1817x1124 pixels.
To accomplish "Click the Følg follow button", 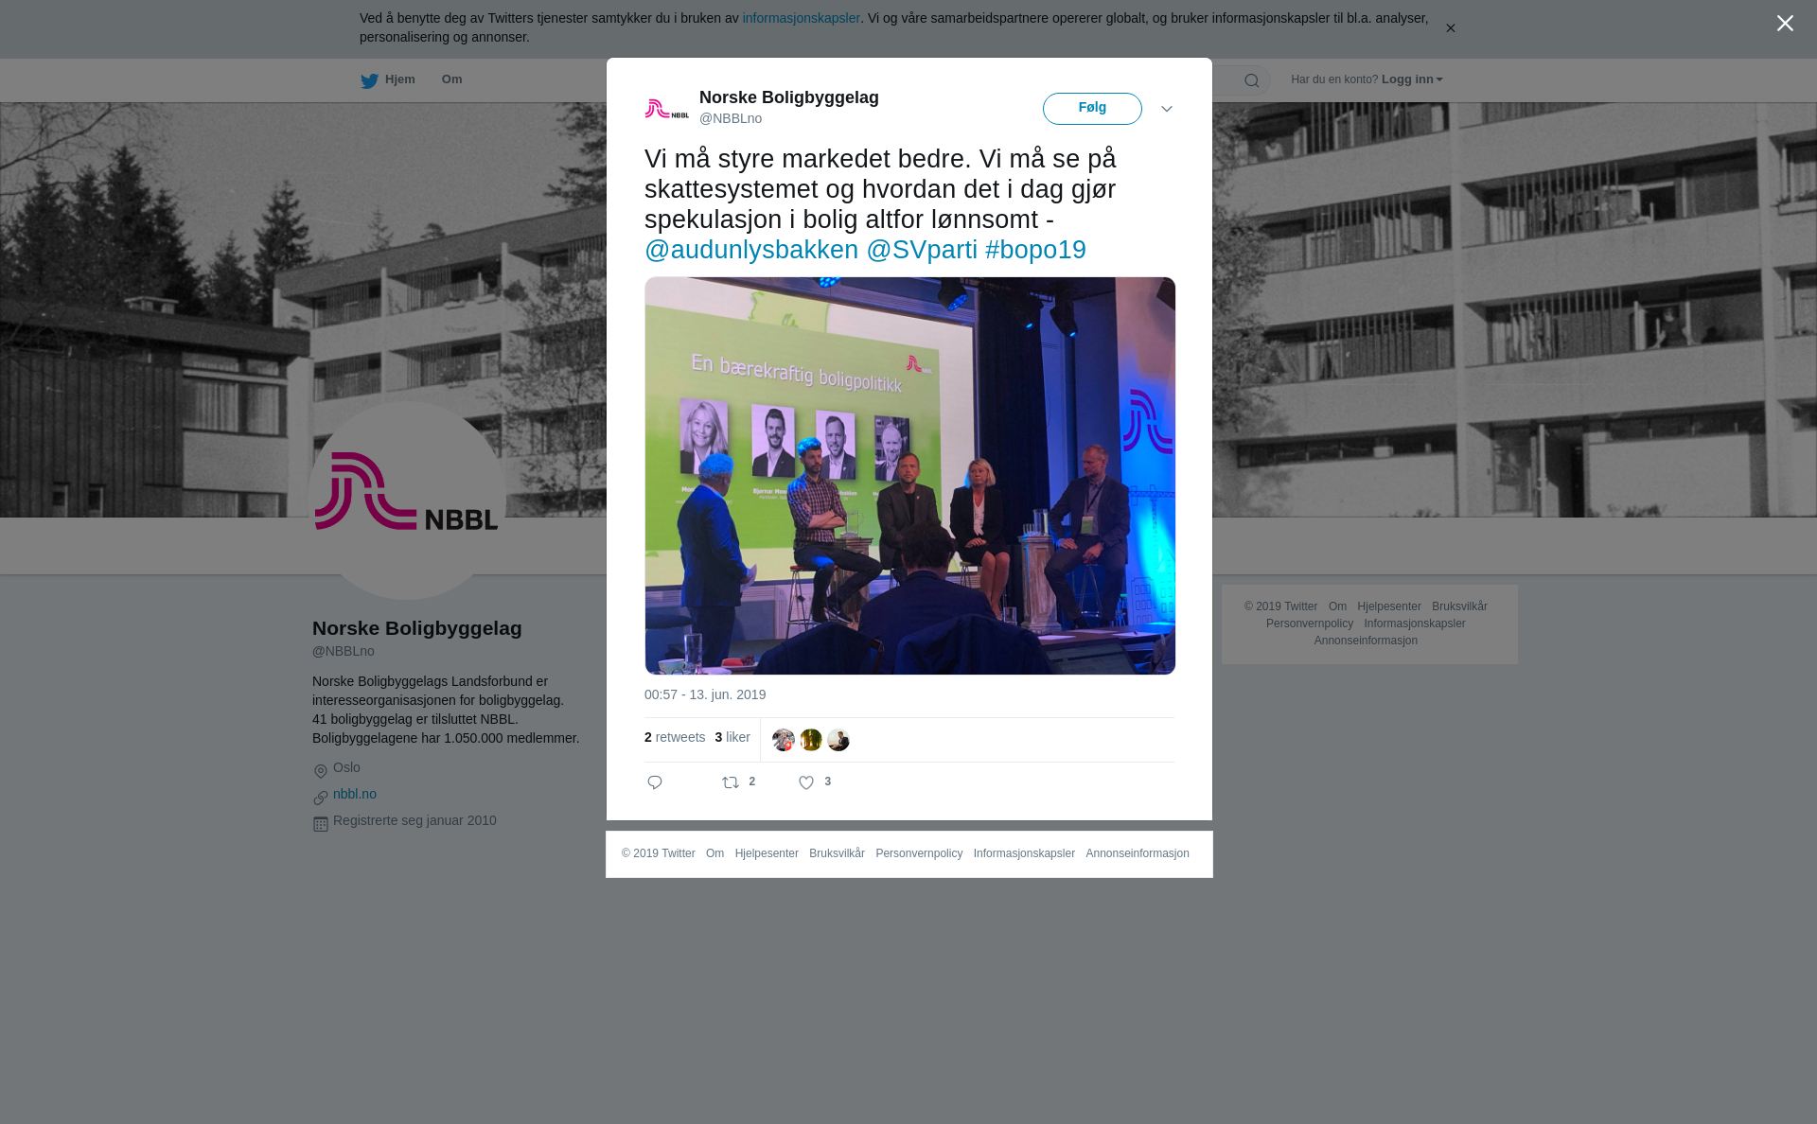I will 1092,109.
